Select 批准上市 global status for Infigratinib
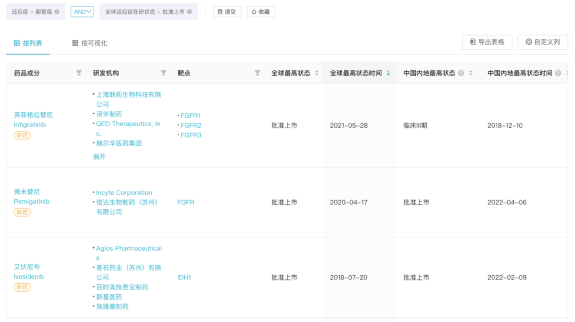 tap(284, 126)
